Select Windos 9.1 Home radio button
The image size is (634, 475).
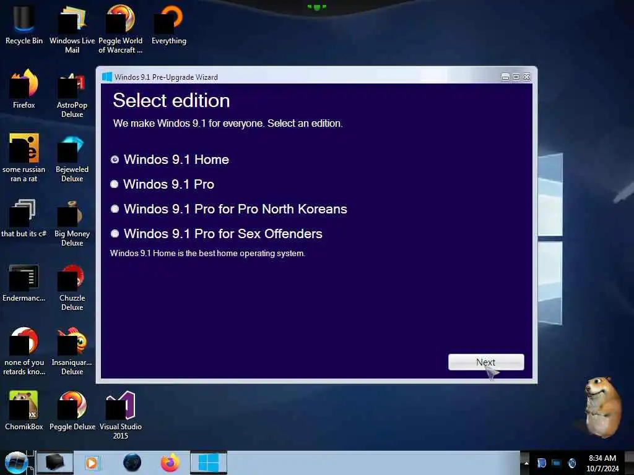(115, 160)
